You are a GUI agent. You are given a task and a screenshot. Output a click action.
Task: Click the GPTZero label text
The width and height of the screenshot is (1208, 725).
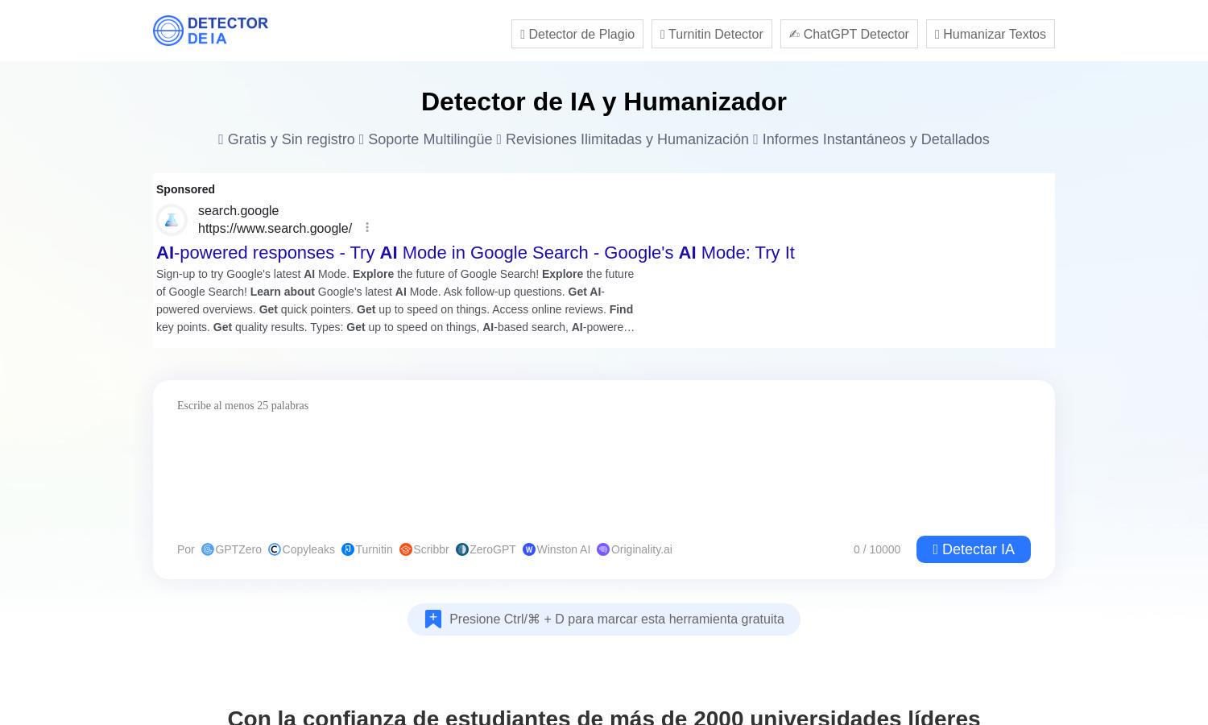click(x=238, y=549)
